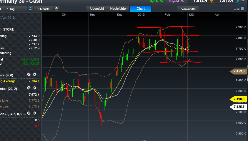Viewport: 248px width, 141px height.
Task: Click the high value 7.830,9
Action: [34, 40]
